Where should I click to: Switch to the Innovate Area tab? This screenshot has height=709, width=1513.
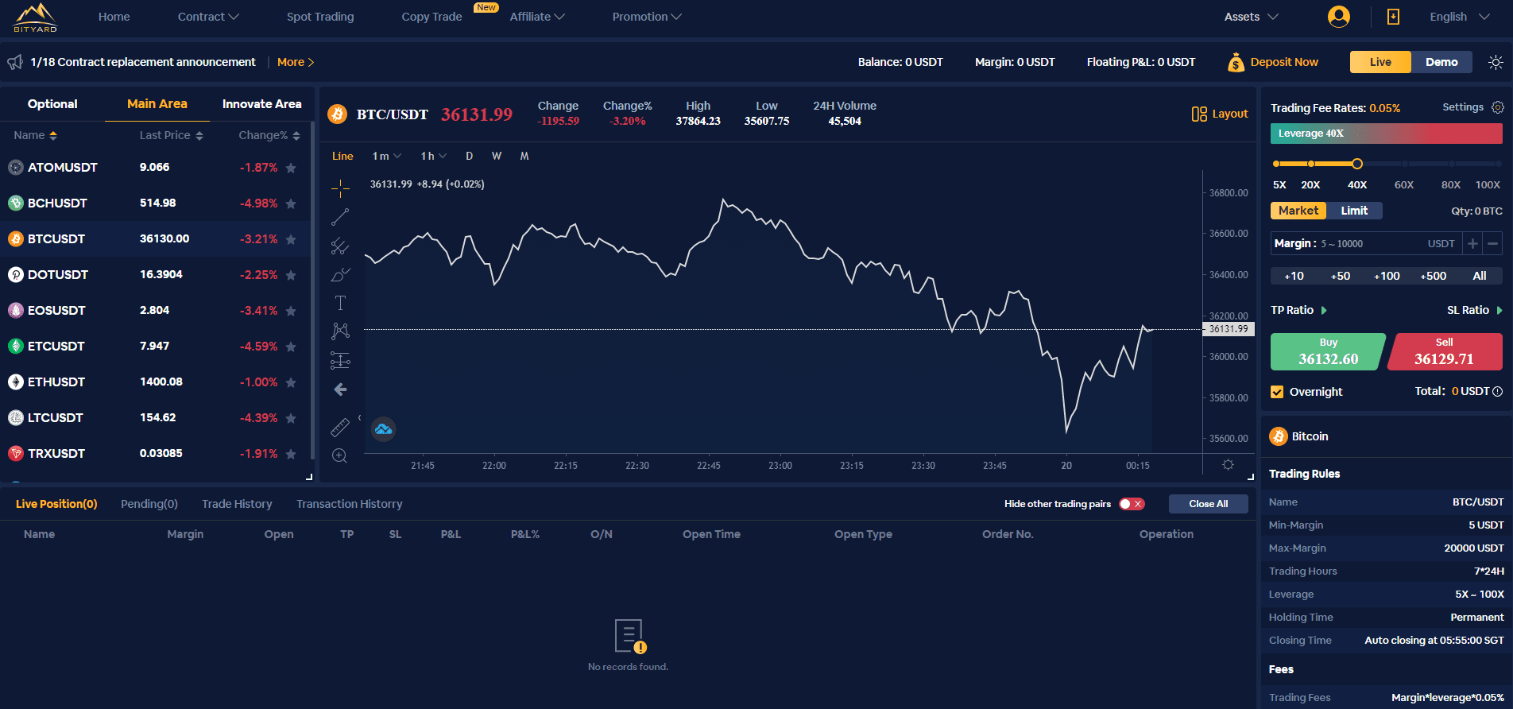261,104
